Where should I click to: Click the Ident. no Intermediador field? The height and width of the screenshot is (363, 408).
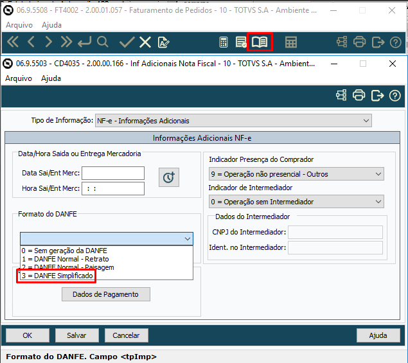pyautogui.click(x=335, y=247)
